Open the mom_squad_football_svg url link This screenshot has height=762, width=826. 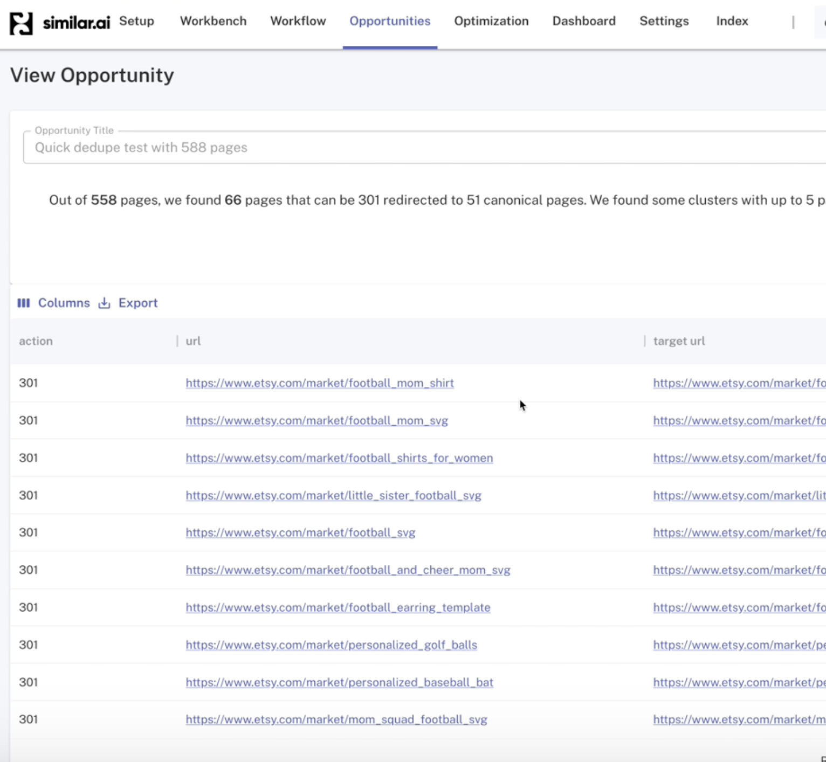pyautogui.click(x=336, y=719)
